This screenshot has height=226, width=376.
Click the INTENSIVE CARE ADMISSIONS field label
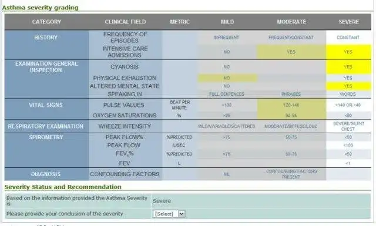pos(125,52)
